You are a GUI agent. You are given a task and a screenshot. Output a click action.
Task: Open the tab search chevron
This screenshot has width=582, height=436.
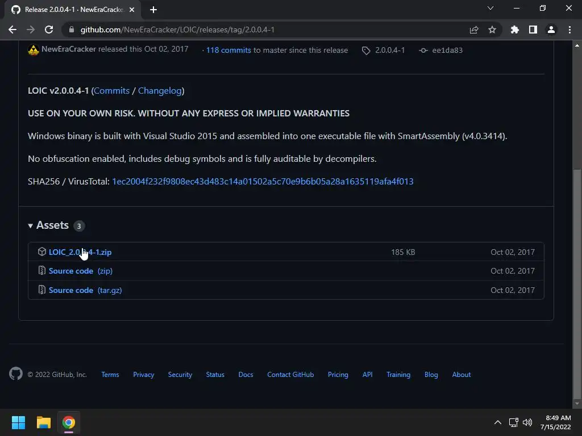pos(490,8)
